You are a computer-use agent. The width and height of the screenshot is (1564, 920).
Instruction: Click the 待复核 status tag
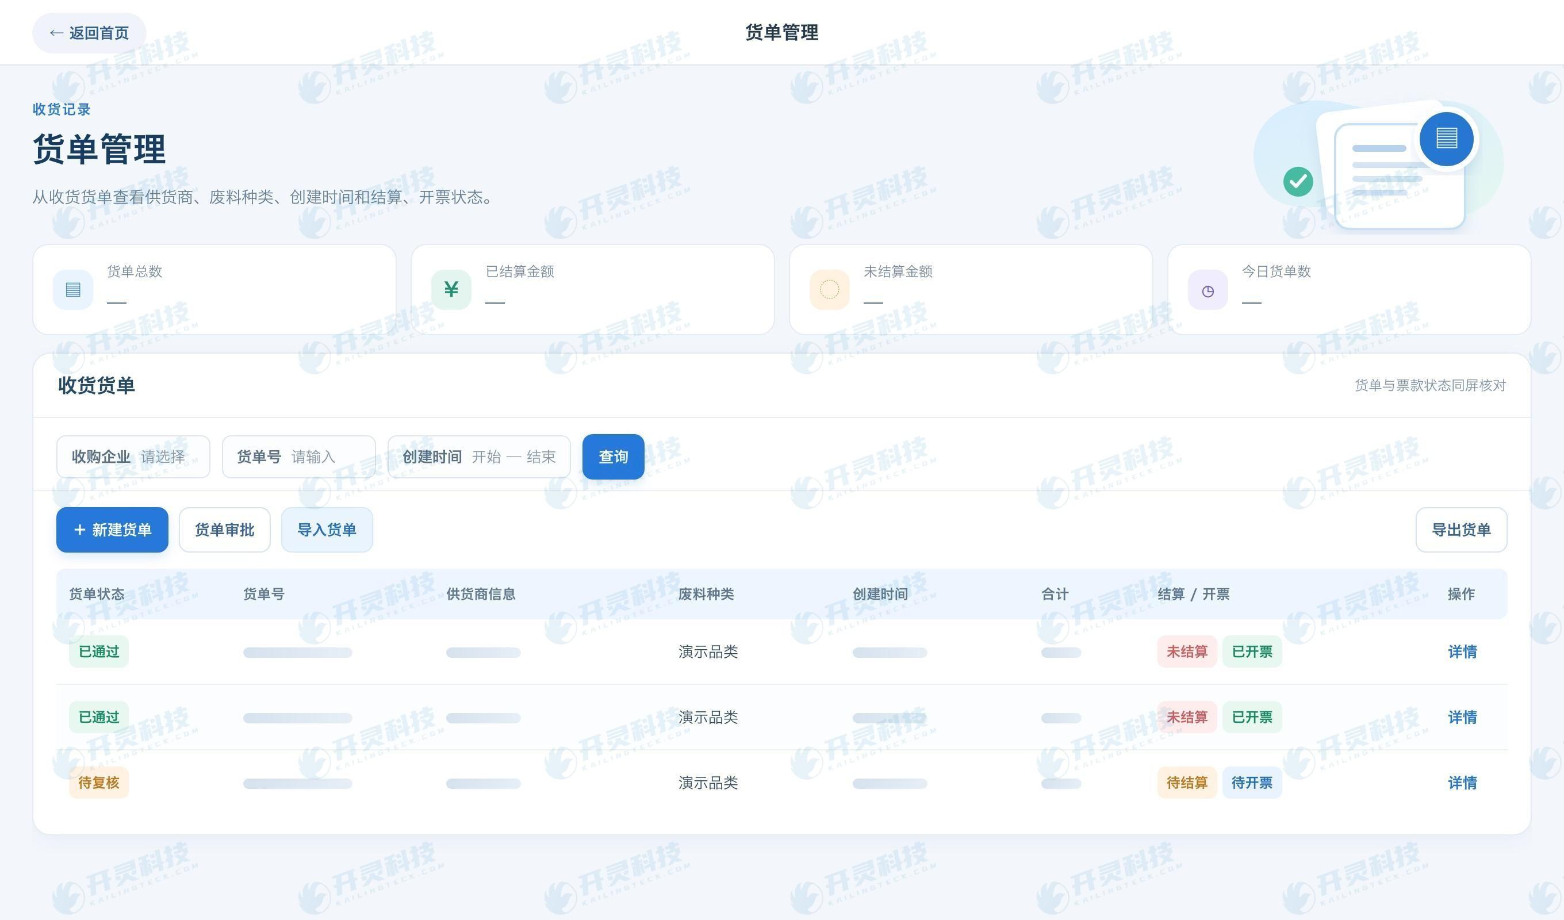(99, 783)
